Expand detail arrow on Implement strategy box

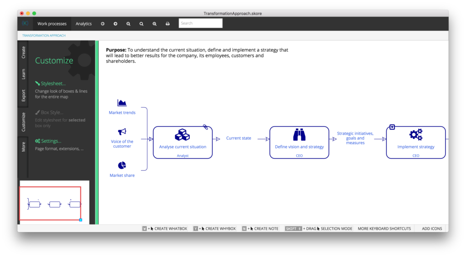pyautogui.click(x=392, y=127)
